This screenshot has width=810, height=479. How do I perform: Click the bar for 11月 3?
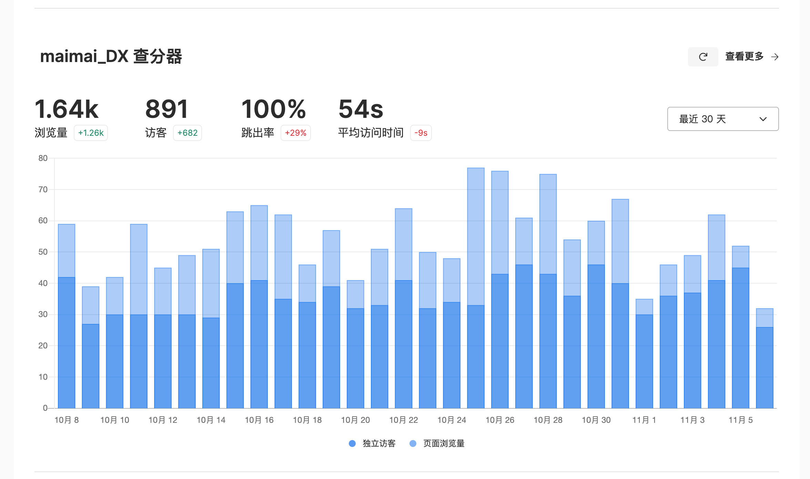pos(692,332)
